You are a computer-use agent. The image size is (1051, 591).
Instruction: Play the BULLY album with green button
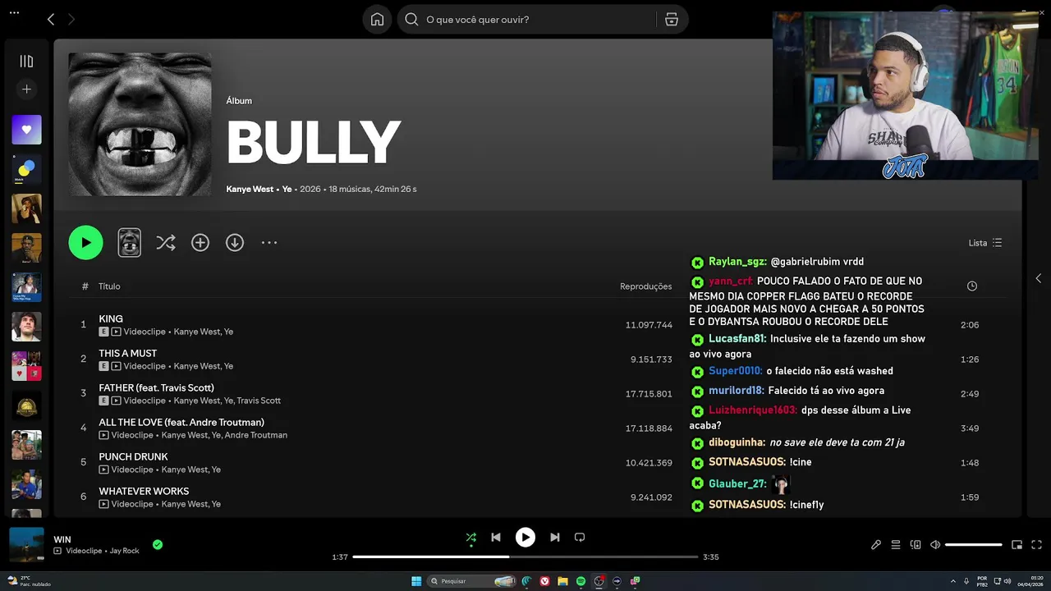85,242
